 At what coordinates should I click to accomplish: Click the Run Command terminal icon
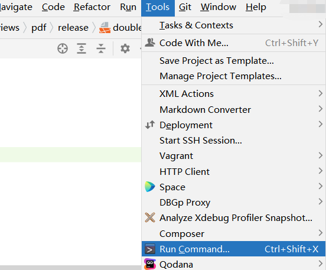[x=150, y=249]
